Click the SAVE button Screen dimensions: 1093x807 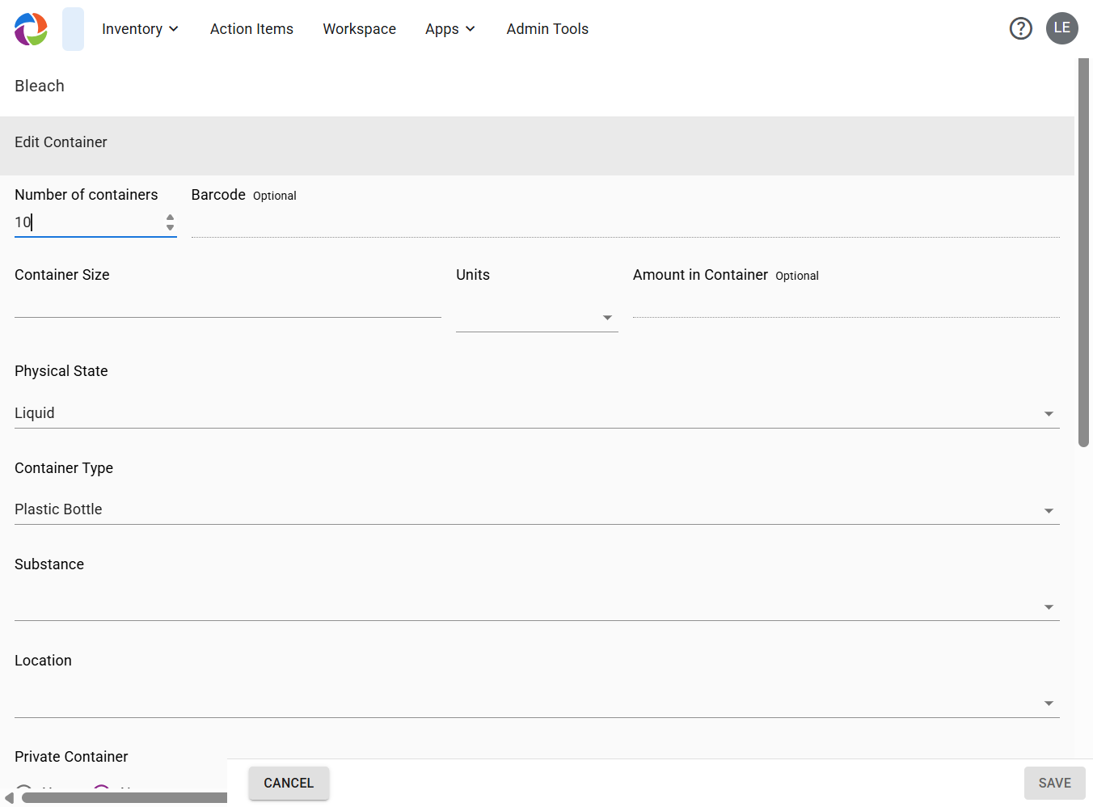pyautogui.click(x=1055, y=783)
